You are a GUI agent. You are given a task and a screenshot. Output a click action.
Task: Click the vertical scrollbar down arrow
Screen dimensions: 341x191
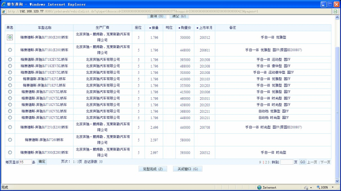pos(337,181)
